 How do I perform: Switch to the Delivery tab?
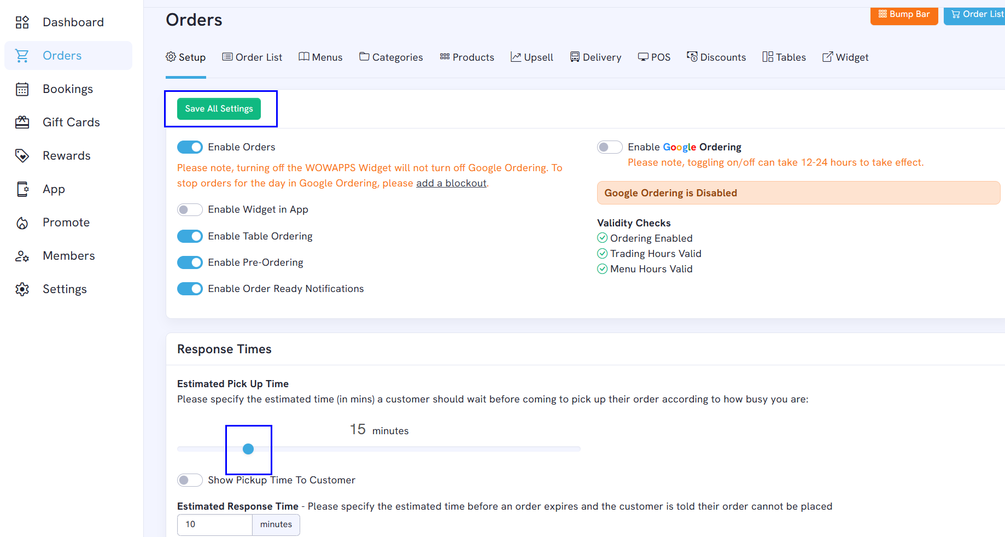click(x=595, y=57)
